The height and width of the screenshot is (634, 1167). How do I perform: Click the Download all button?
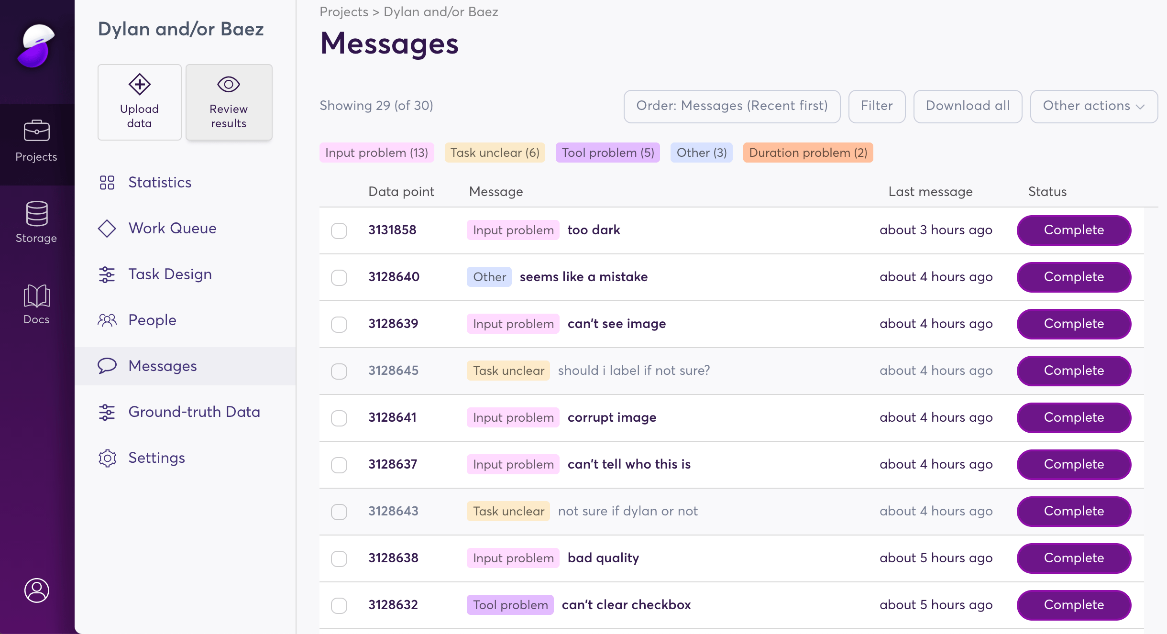pyautogui.click(x=967, y=106)
